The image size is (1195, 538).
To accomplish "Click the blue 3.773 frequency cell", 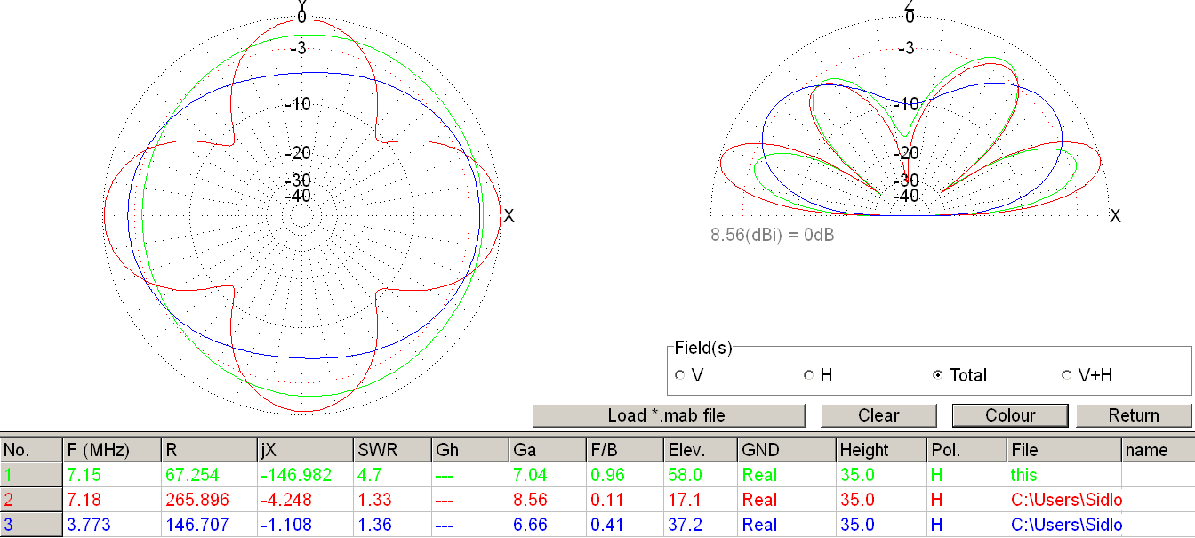I will [x=111, y=525].
